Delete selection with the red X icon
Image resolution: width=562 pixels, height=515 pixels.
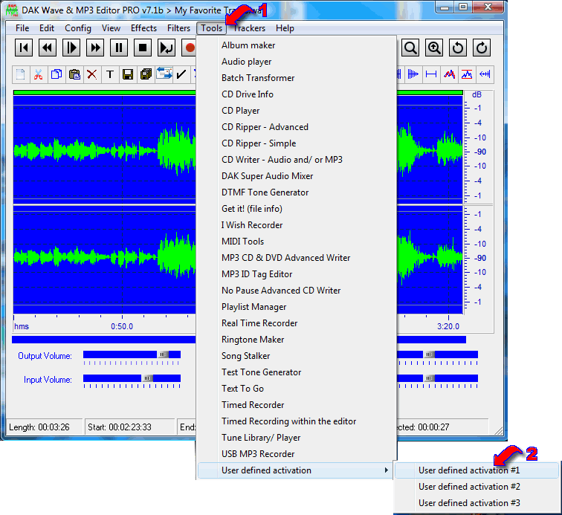click(92, 74)
